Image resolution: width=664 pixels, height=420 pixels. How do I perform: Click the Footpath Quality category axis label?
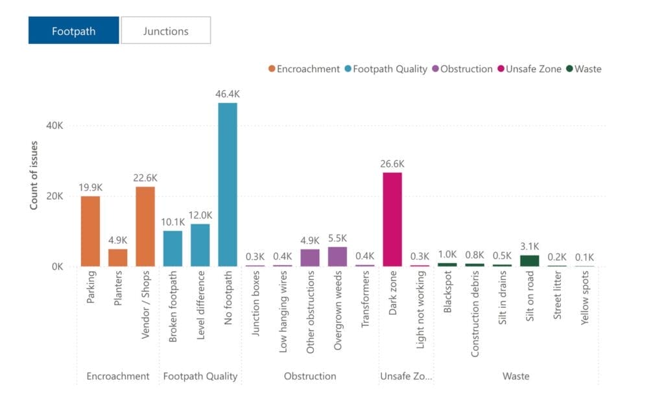tap(201, 376)
